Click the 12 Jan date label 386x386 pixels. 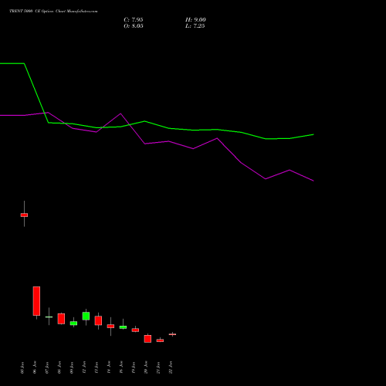pyautogui.click(x=84, y=367)
